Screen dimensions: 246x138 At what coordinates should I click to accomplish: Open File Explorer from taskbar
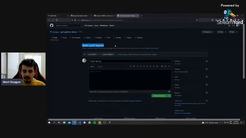(x=64, y=123)
